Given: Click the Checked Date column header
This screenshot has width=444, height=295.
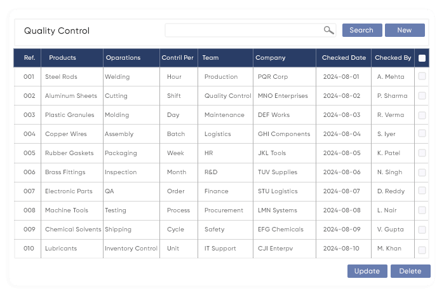Looking at the screenshot, I should (x=344, y=58).
